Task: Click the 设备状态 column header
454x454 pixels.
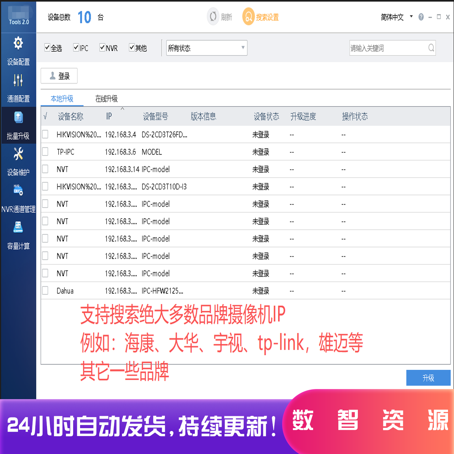Action: coord(266,117)
